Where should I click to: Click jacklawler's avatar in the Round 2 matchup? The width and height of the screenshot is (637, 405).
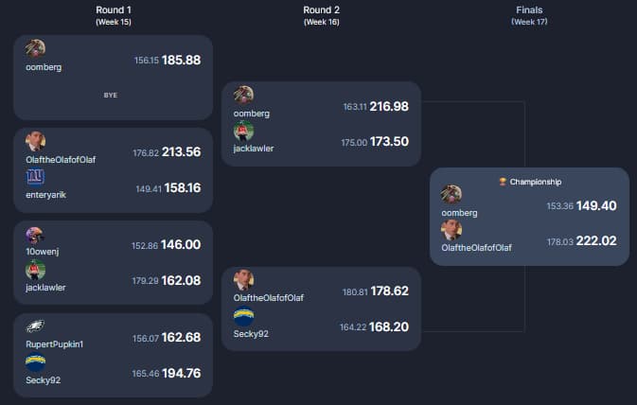coord(243,131)
